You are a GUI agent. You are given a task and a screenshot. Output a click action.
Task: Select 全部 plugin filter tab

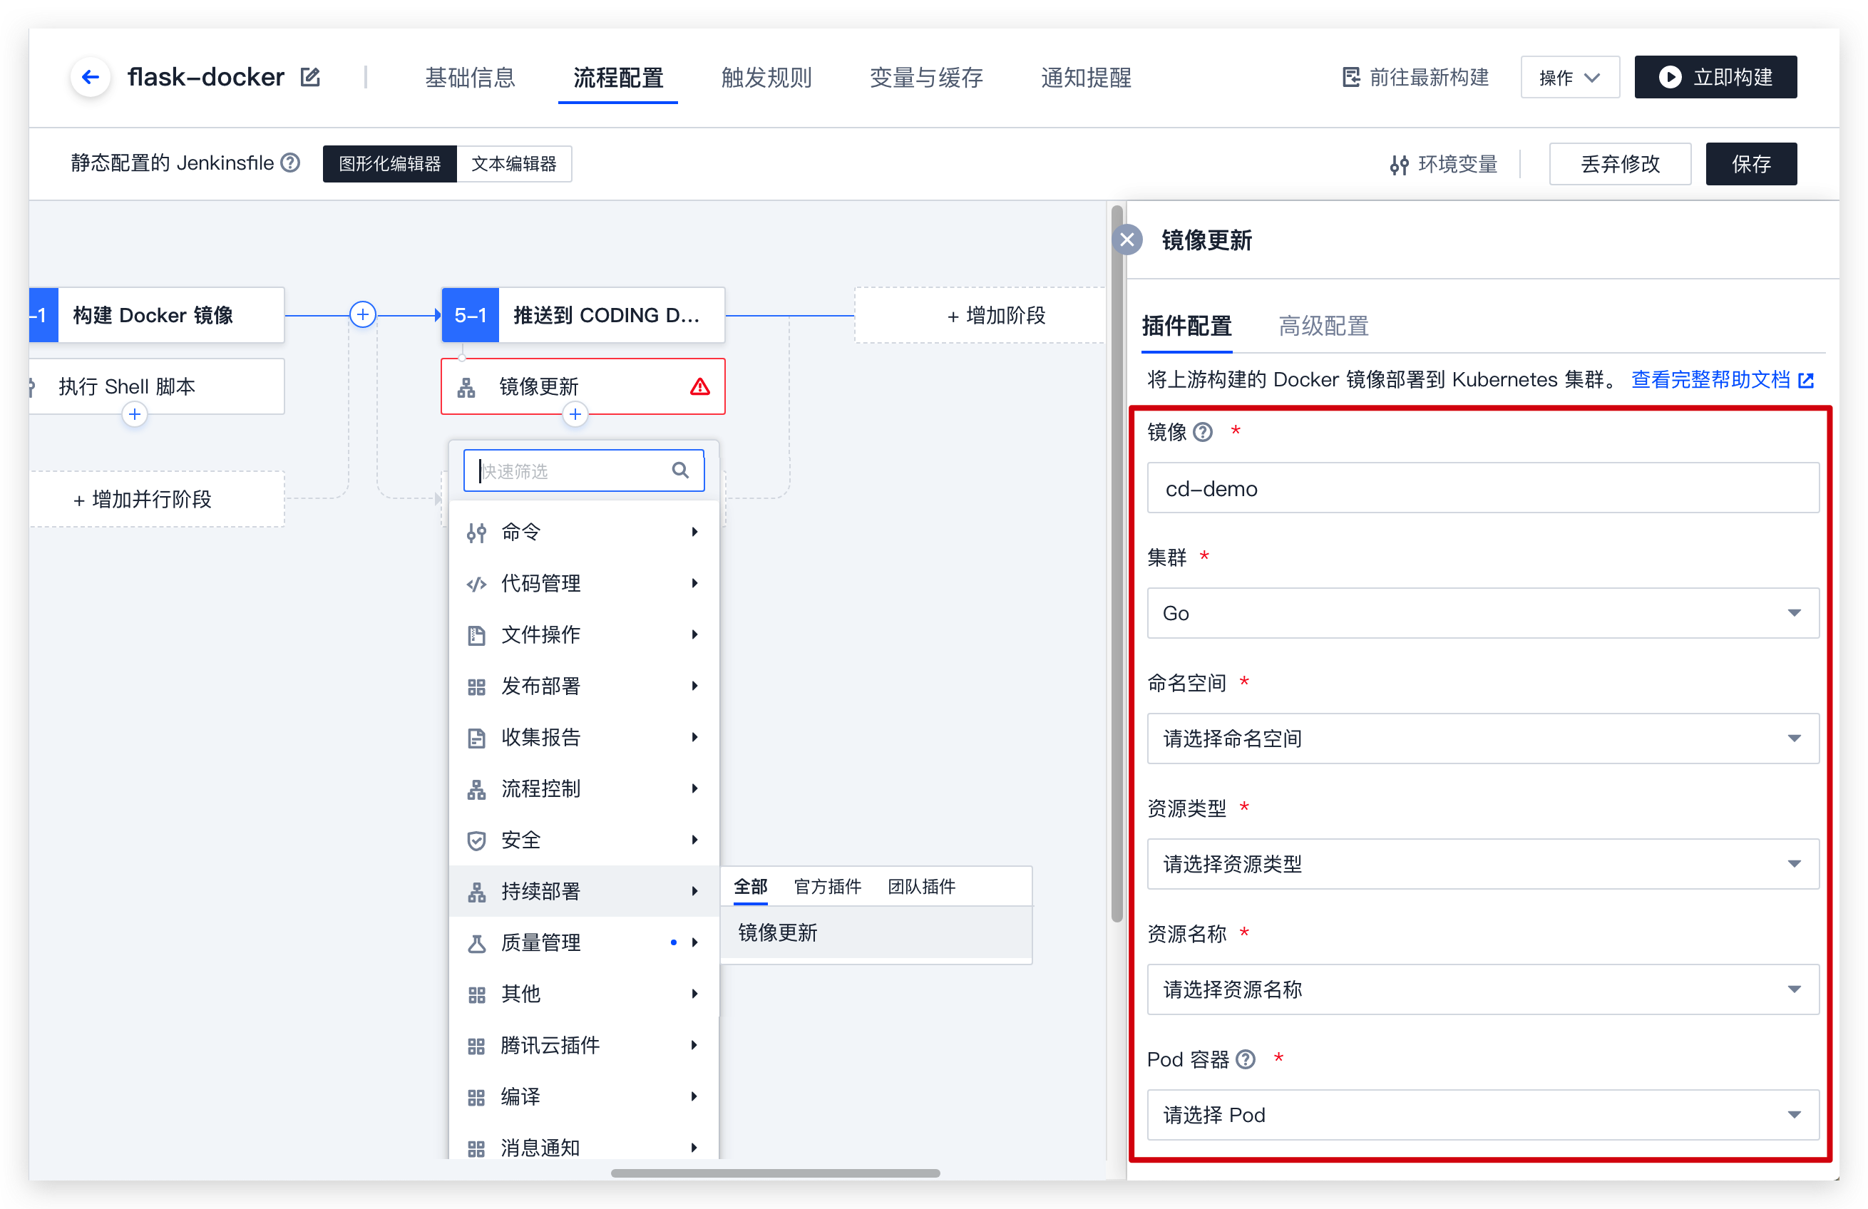[x=750, y=887]
